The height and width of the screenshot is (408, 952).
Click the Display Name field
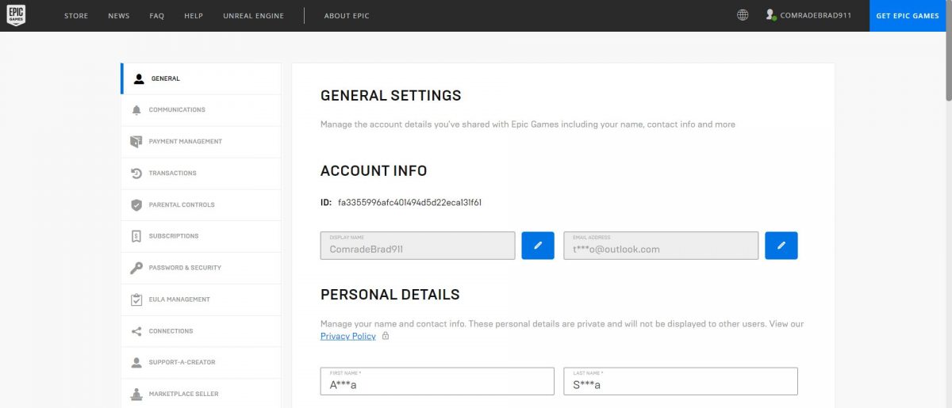click(x=418, y=246)
